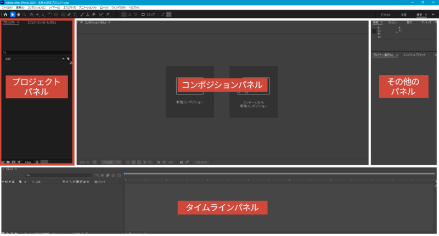Image resolution: width=439 pixels, height=236 pixels.
Task: Select the Zoom magnifier tool
Action: [x=24, y=15]
